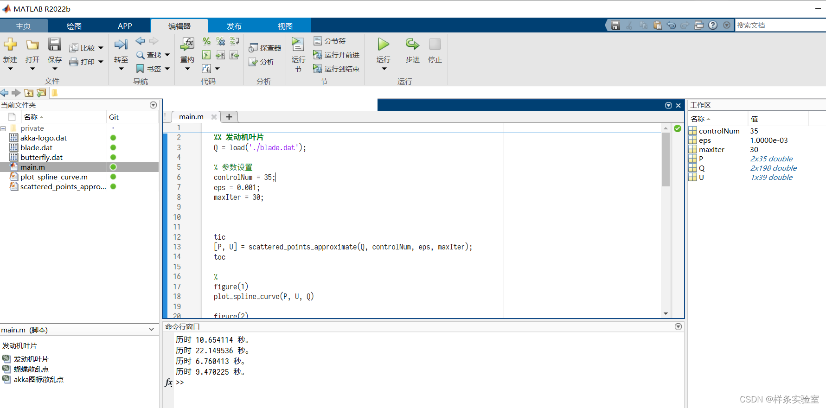Click the up-one-folder icon in address bar
This screenshot has width=826, height=408.
tap(29, 93)
